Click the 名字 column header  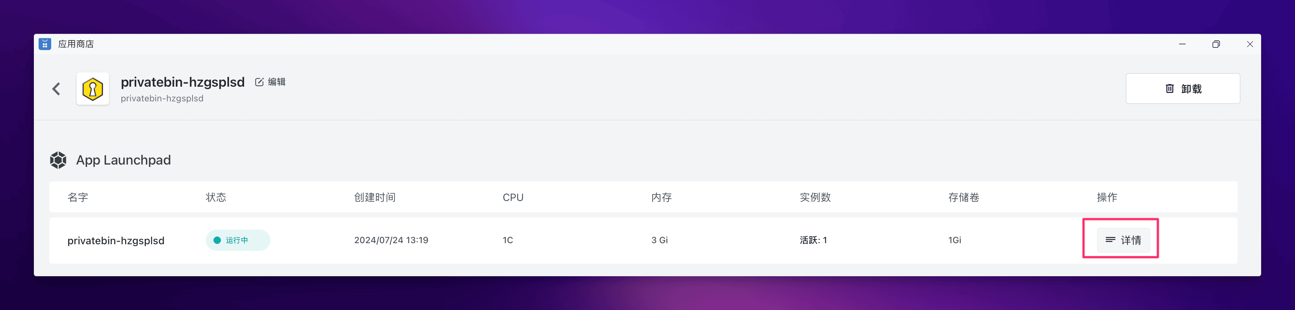(x=78, y=197)
